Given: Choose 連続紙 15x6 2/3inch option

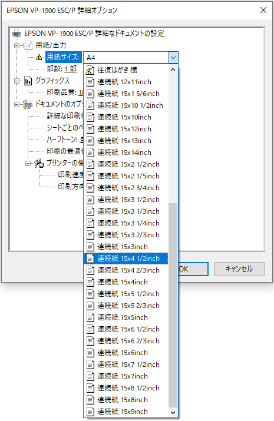Looking at the screenshot, I should click(x=126, y=341).
